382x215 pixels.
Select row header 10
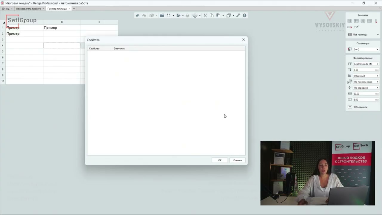(x=3, y=81)
